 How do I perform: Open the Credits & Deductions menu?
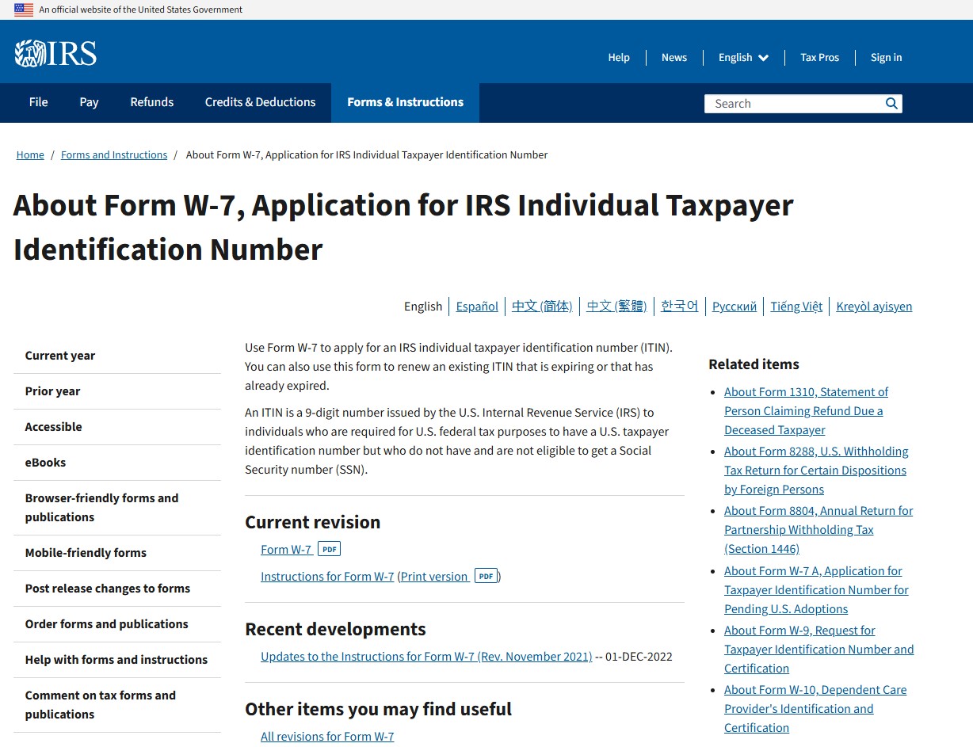click(260, 102)
